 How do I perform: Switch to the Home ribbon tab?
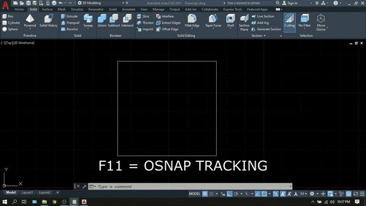pyautogui.click(x=19, y=9)
